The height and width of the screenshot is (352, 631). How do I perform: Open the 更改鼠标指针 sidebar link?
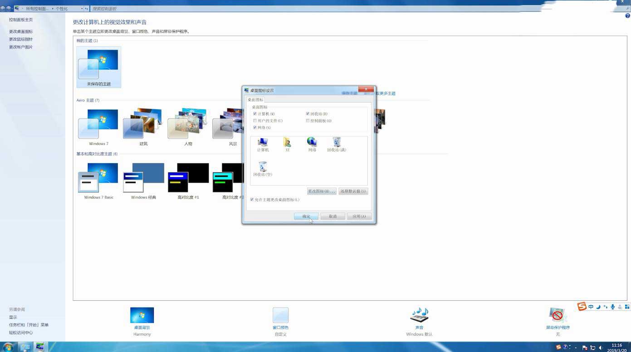(x=21, y=39)
